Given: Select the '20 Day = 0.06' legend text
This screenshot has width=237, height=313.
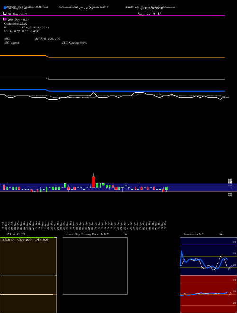Looking at the screenshot, I should click(18, 9).
